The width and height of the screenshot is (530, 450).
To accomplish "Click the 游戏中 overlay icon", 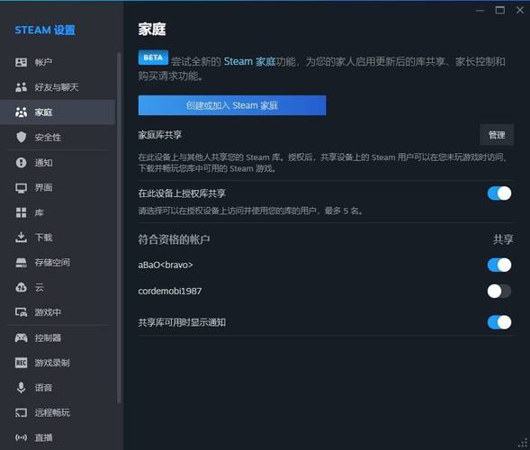I will [x=21, y=312].
